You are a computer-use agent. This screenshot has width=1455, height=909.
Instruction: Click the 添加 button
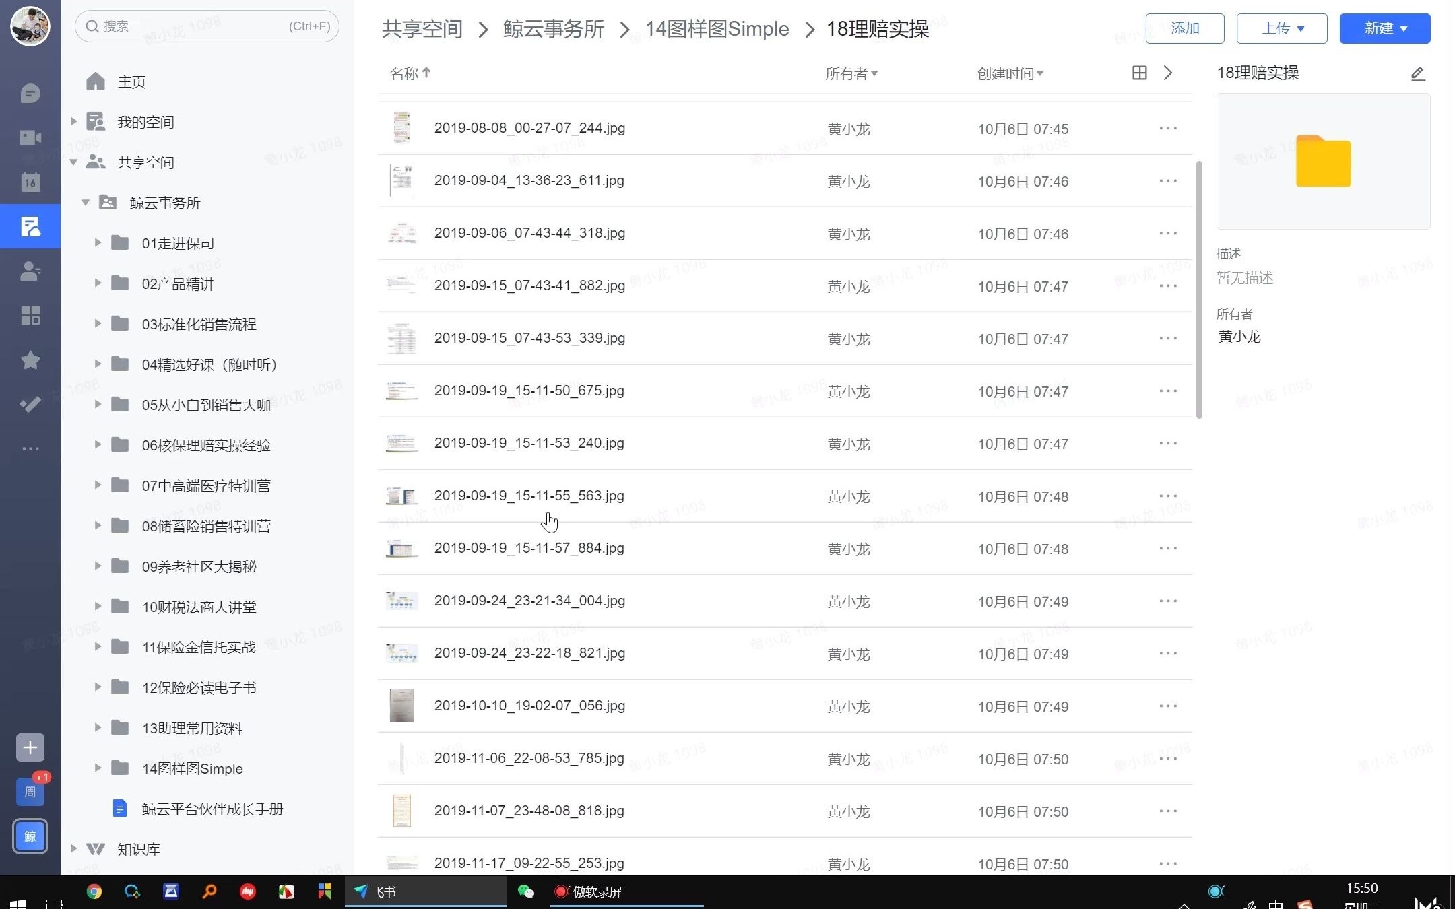pyautogui.click(x=1184, y=28)
